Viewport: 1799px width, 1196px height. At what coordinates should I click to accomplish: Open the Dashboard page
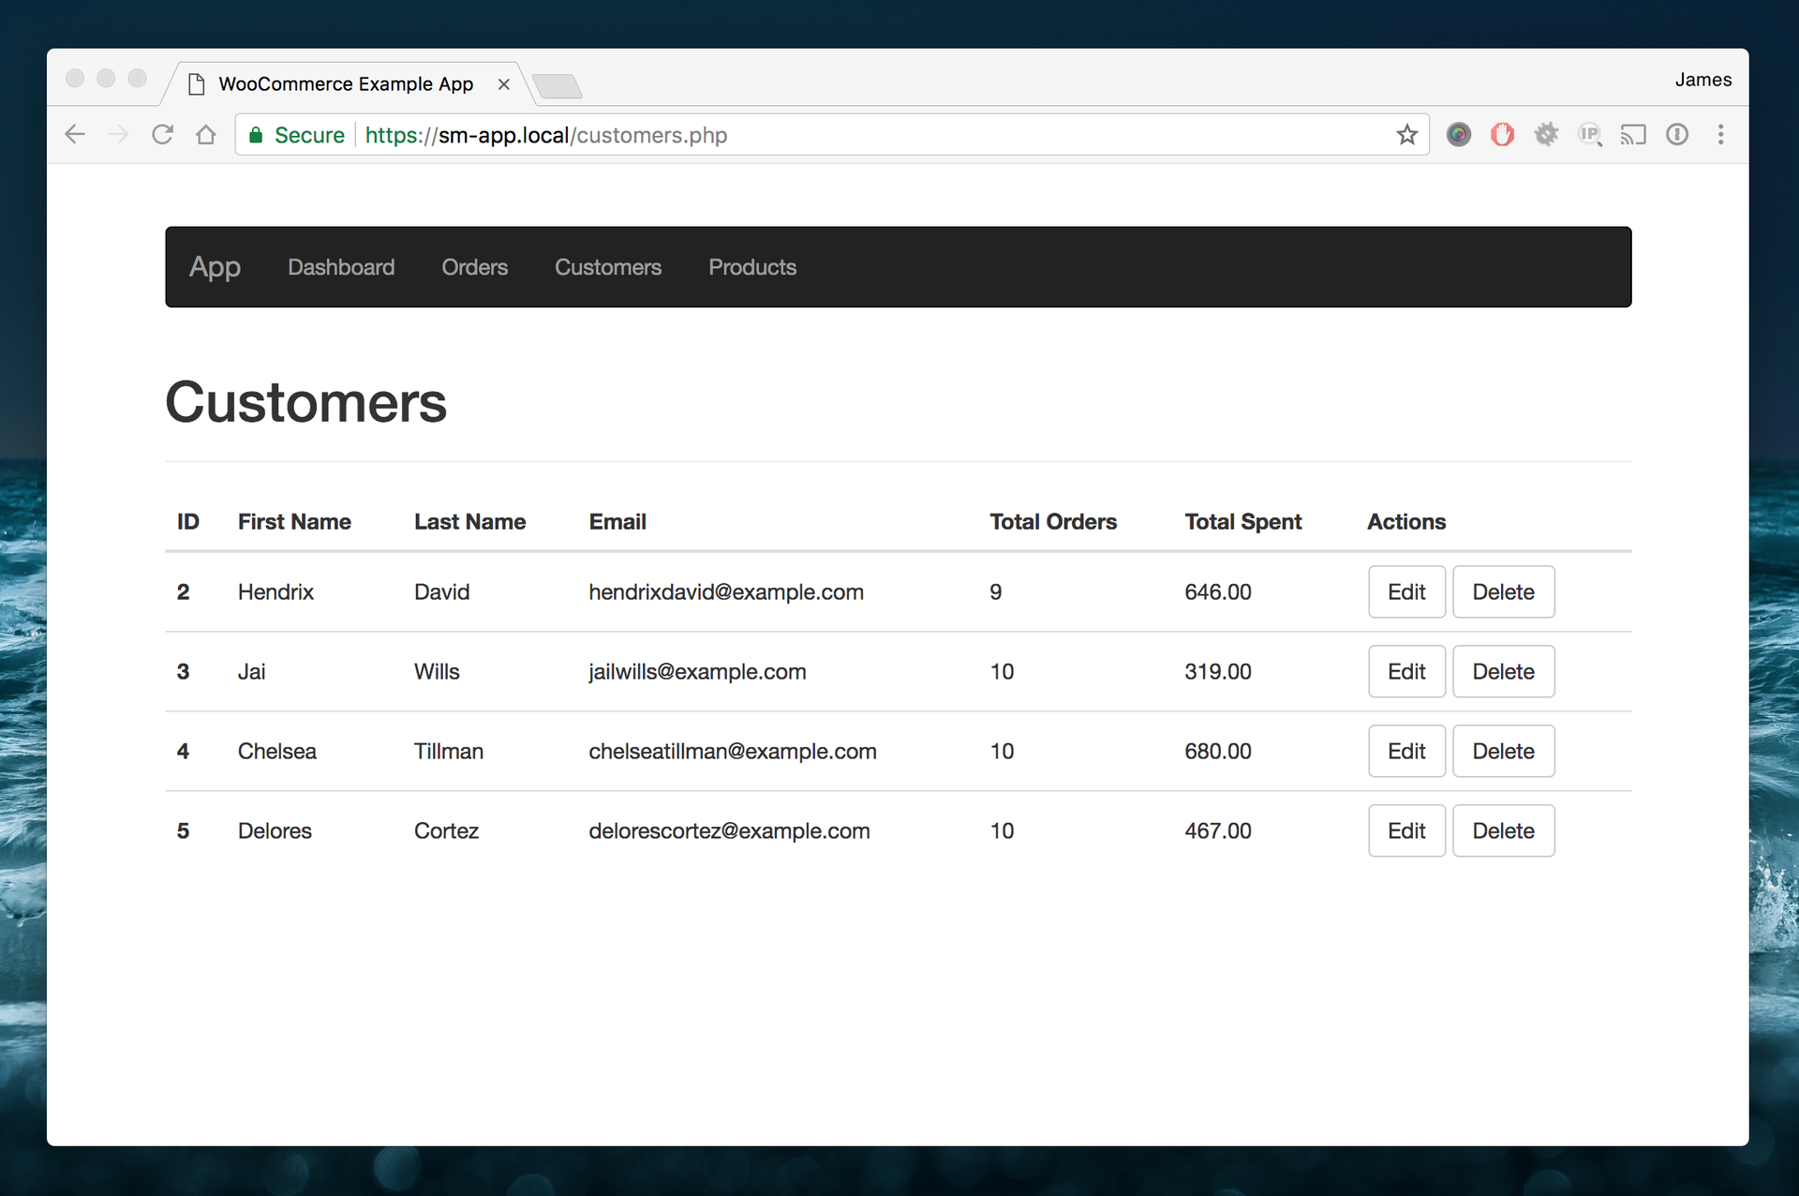(x=341, y=267)
